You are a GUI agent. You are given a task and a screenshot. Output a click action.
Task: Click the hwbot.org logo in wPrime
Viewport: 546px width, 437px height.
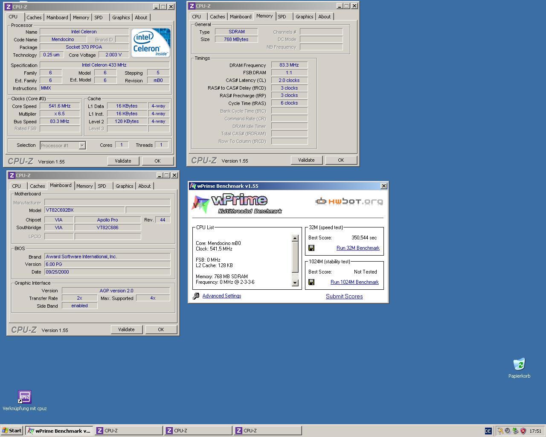pyautogui.click(x=349, y=201)
